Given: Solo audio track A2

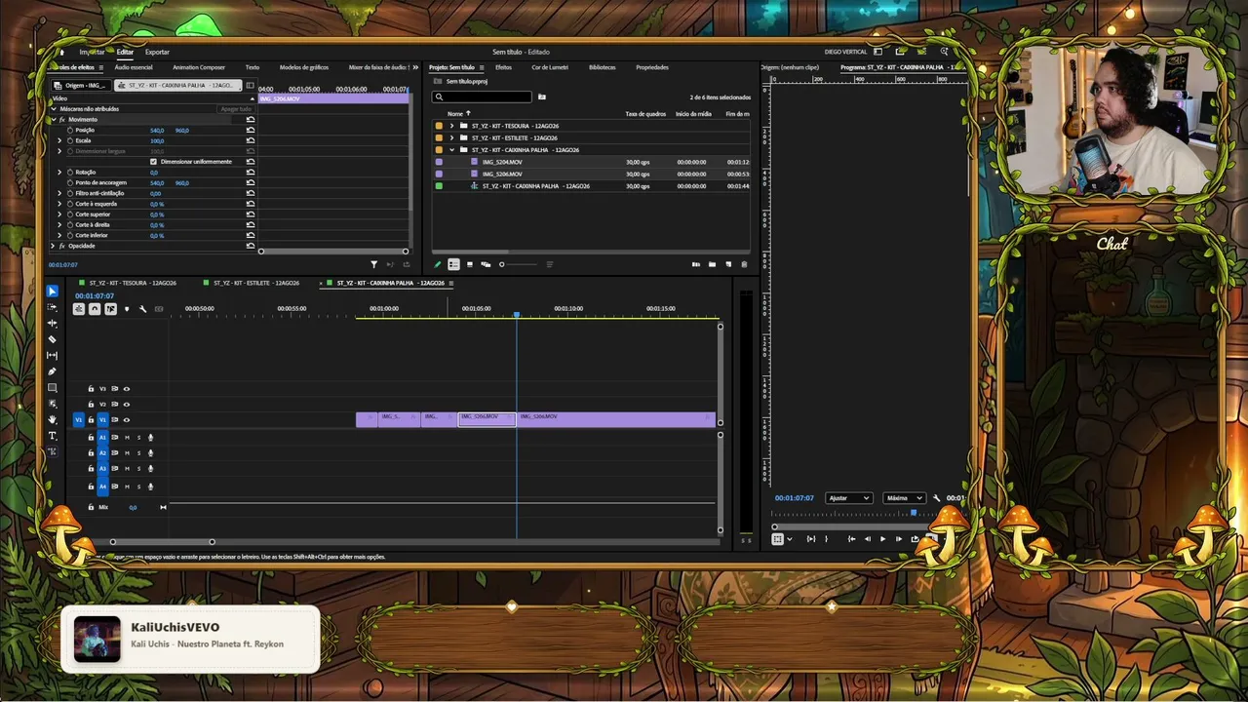Looking at the screenshot, I should click(138, 452).
